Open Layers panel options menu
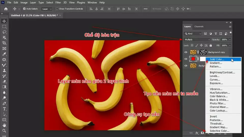The width and height of the screenshot is (244, 137). [x=230, y=27]
